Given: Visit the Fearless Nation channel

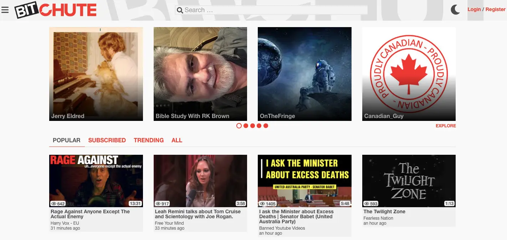Looking at the screenshot, I should [x=378, y=218].
